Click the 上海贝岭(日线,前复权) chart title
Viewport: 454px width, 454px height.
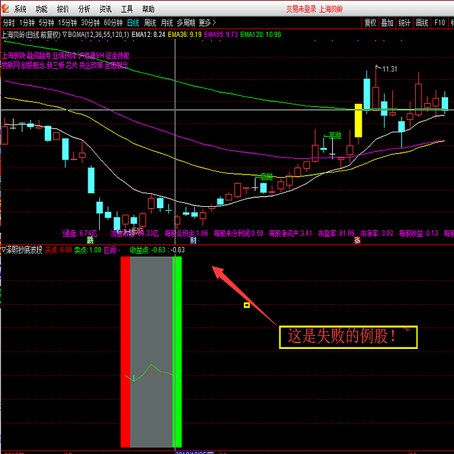[31, 35]
